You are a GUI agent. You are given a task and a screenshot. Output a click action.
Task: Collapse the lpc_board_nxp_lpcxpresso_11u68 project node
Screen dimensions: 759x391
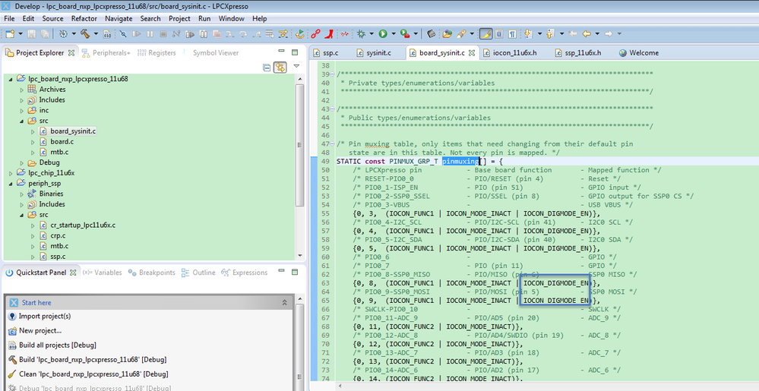click(11, 79)
